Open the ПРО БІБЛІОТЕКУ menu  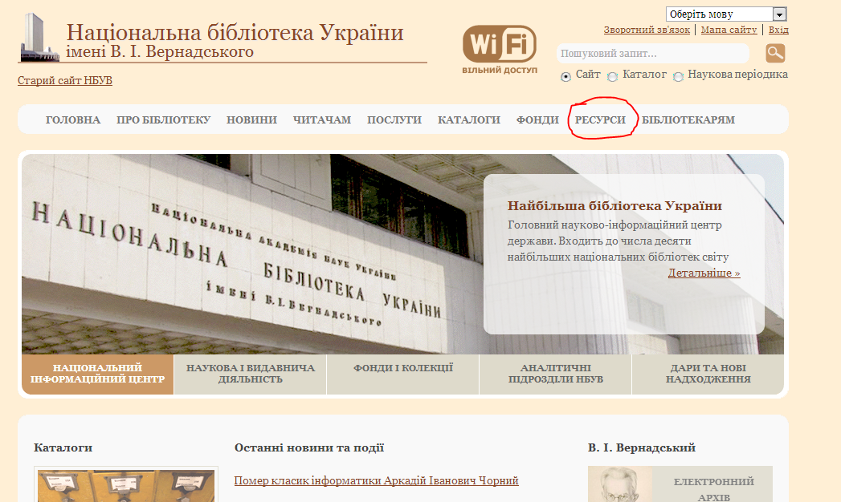point(164,119)
